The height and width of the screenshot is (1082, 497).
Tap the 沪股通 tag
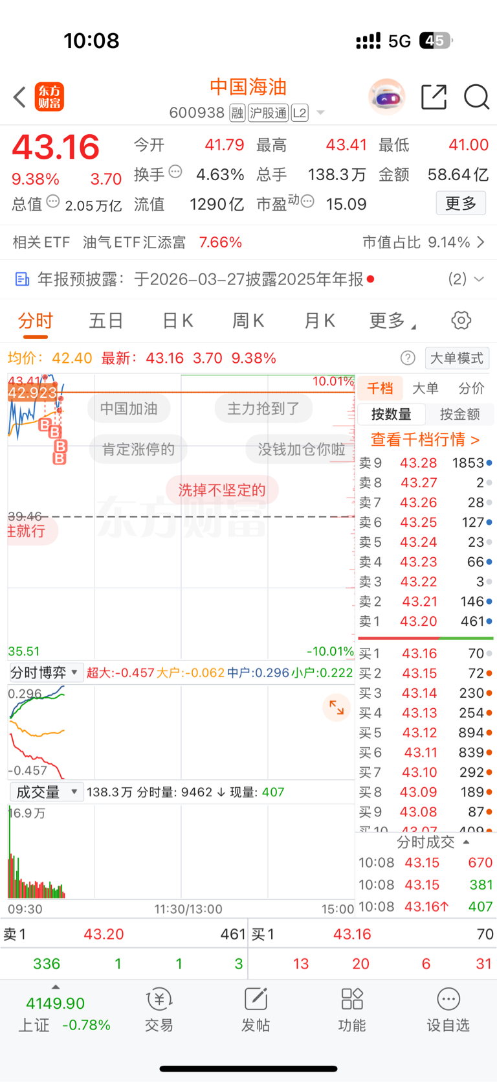[x=268, y=113]
